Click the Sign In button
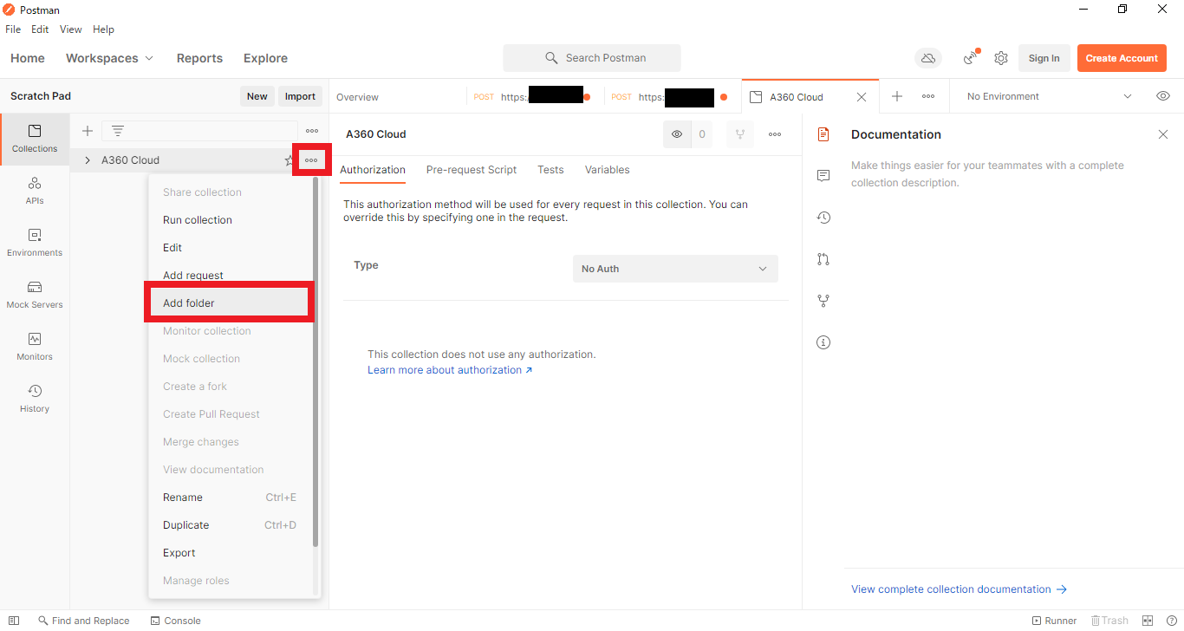Screen dimensions: 1184x631 pyautogui.click(x=1044, y=58)
